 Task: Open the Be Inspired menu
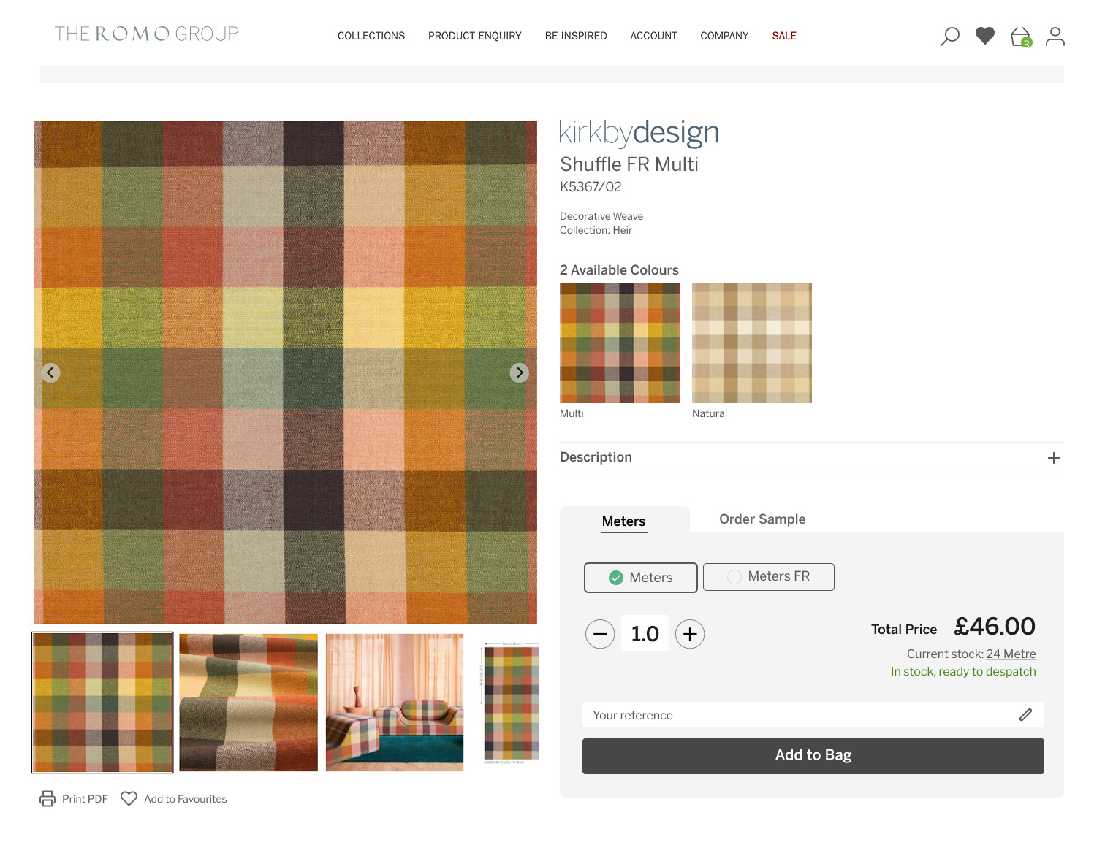[x=576, y=36]
